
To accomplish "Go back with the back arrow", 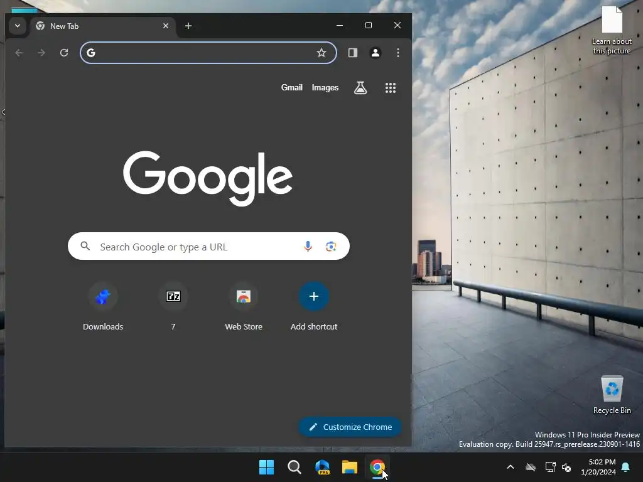I will tap(19, 53).
